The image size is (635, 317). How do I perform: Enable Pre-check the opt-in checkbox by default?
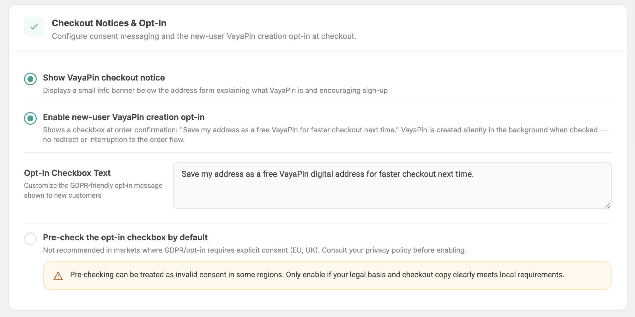tap(30, 239)
